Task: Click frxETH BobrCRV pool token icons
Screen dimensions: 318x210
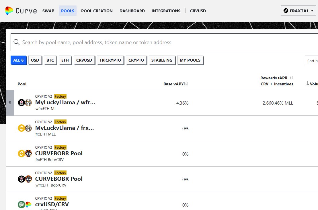Action: click(25, 154)
